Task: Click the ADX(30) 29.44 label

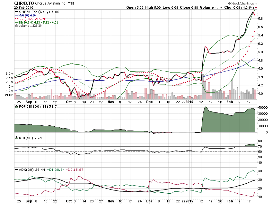Action: [x=32, y=170]
